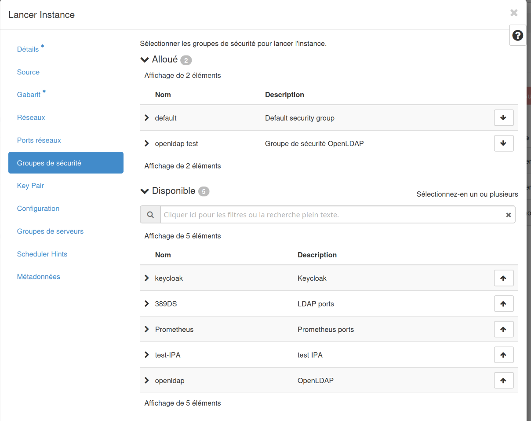This screenshot has width=531, height=421.
Task: Go to the Métadonnées step
Action: [x=38, y=277]
